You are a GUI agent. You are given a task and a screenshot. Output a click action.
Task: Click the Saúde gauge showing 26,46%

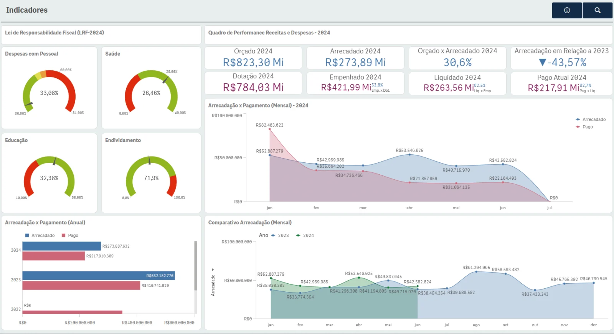pyautogui.click(x=151, y=91)
